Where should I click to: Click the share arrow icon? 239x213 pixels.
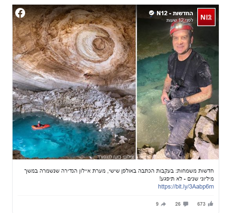tap(163, 204)
